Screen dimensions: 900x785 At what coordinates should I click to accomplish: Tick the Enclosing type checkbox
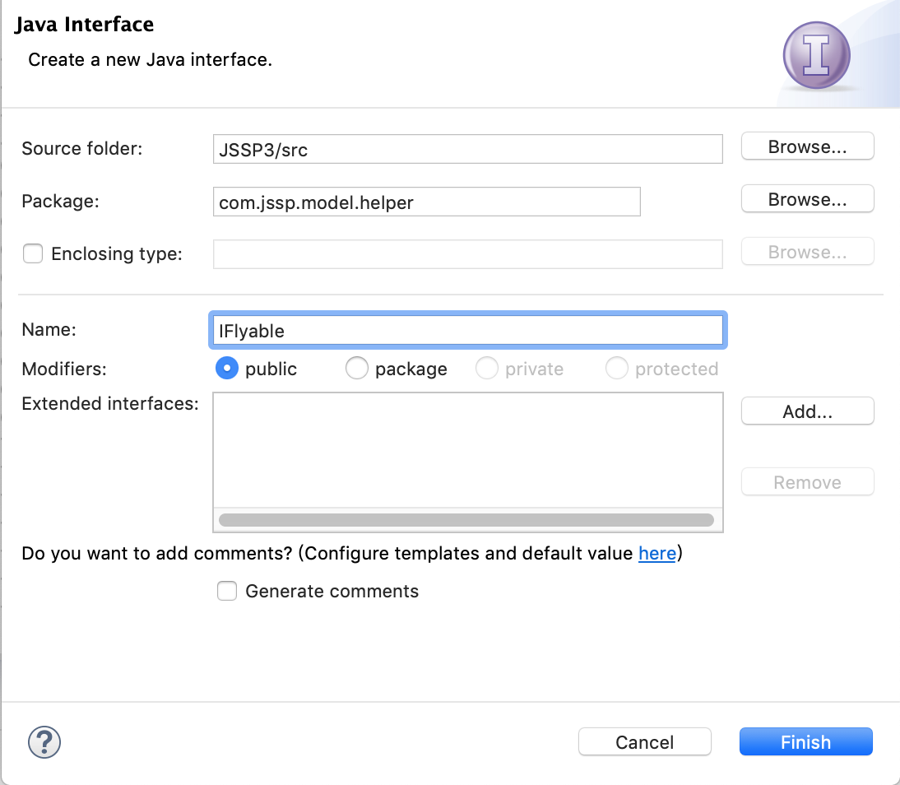(33, 253)
